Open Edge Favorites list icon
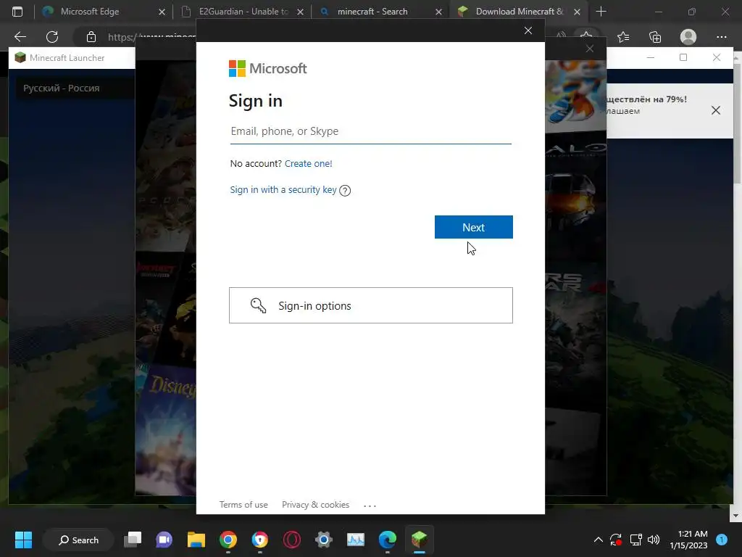 coord(623,37)
